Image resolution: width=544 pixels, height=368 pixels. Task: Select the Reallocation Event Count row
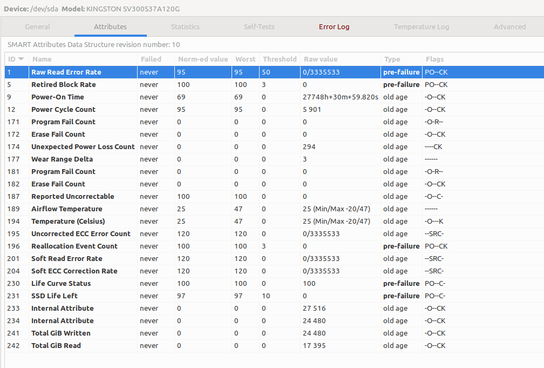pos(274,246)
